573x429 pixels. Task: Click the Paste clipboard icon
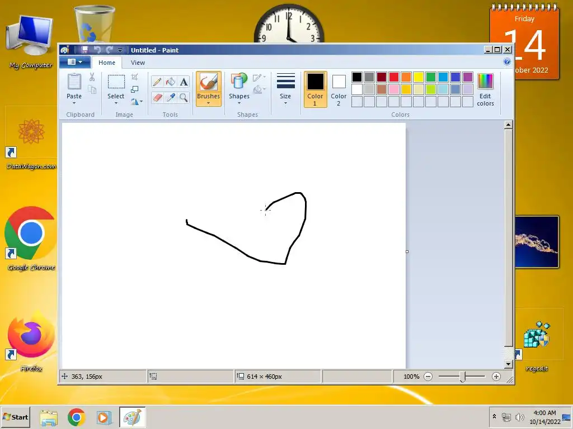coord(74,81)
